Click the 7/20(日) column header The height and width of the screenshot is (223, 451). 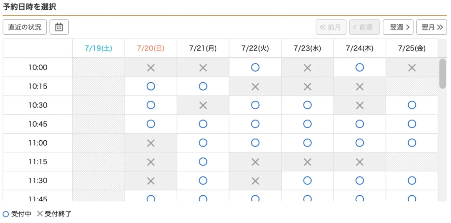coord(151,48)
